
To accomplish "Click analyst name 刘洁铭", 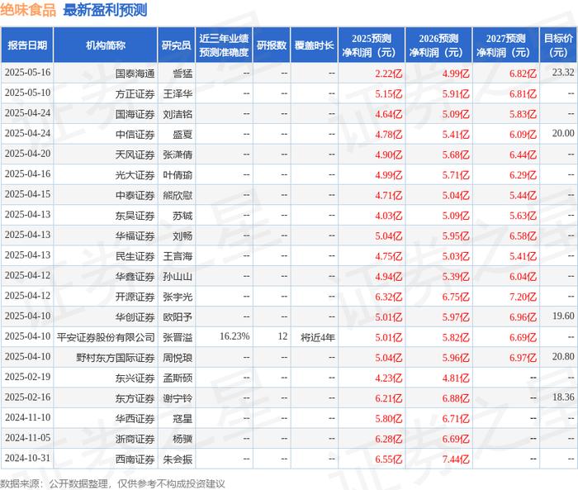I will pyautogui.click(x=178, y=114).
